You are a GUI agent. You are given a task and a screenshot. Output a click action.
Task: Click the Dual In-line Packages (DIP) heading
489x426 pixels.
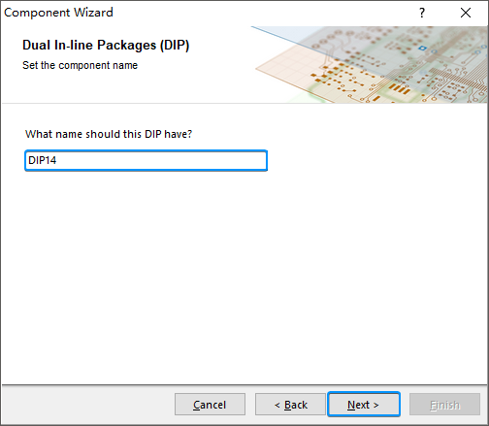pyautogui.click(x=106, y=45)
